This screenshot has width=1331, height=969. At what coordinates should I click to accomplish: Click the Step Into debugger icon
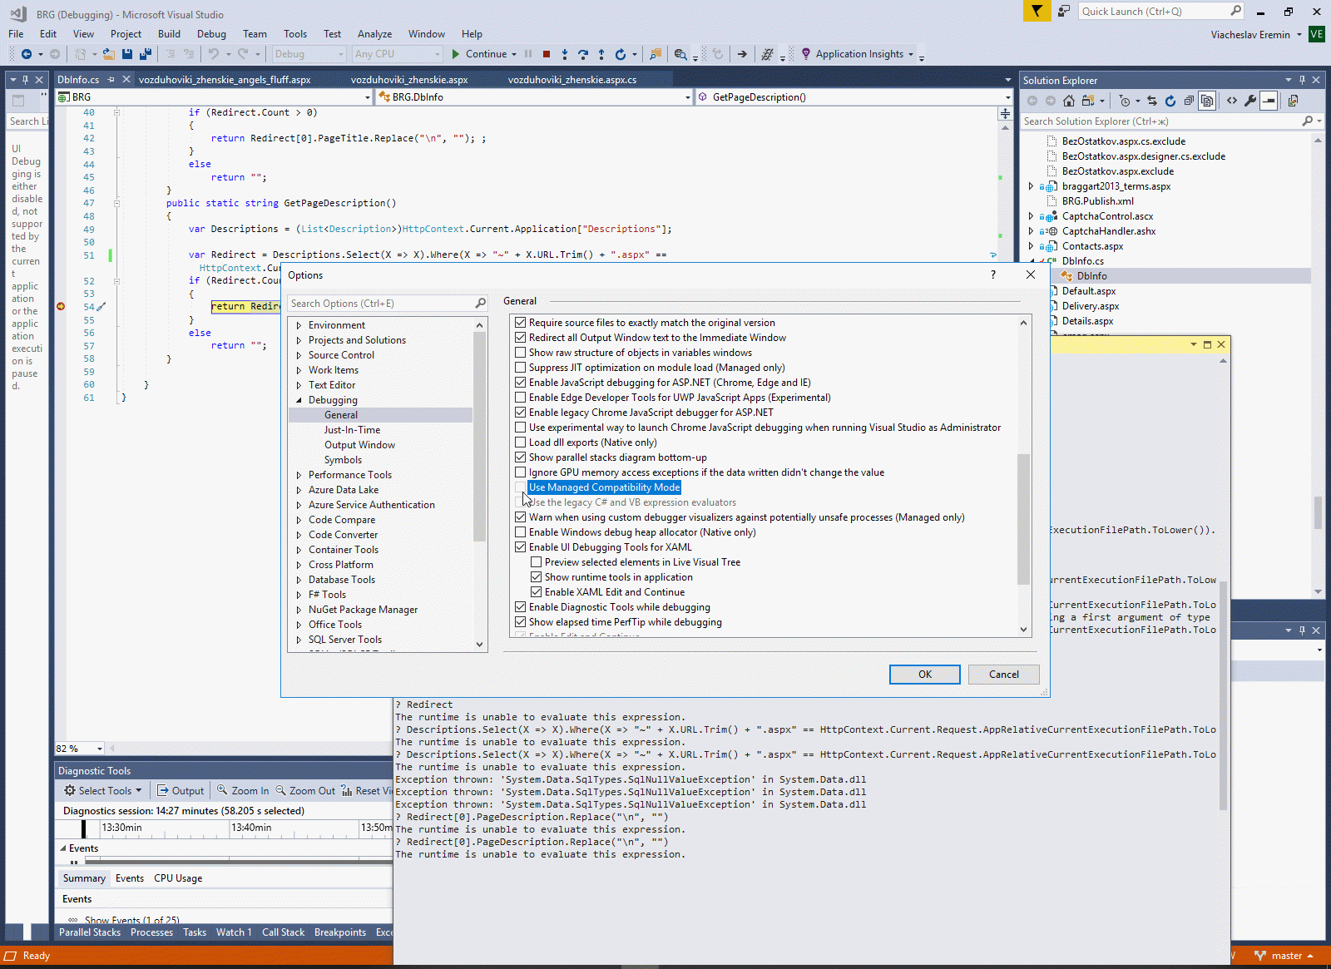[565, 54]
